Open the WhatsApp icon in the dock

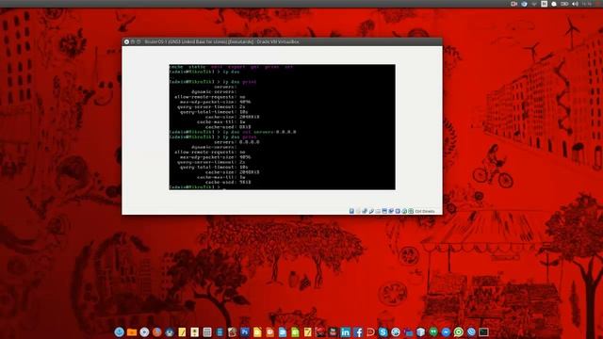pos(459,332)
